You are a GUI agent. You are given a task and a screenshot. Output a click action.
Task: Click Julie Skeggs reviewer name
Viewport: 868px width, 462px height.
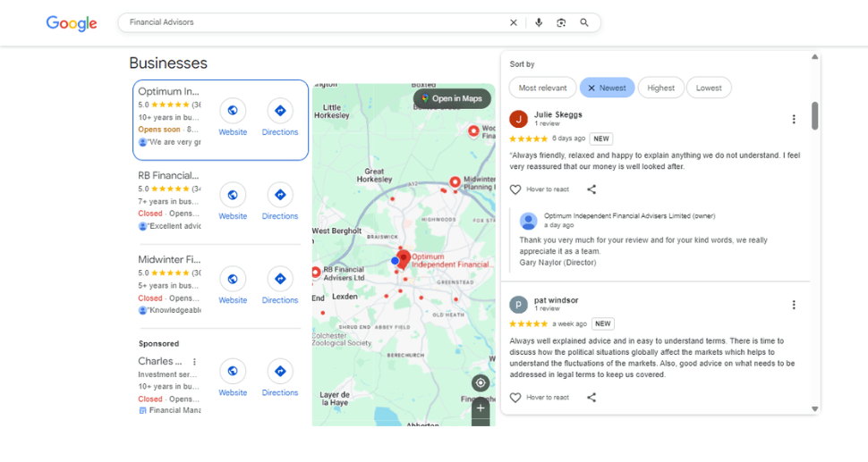point(558,114)
